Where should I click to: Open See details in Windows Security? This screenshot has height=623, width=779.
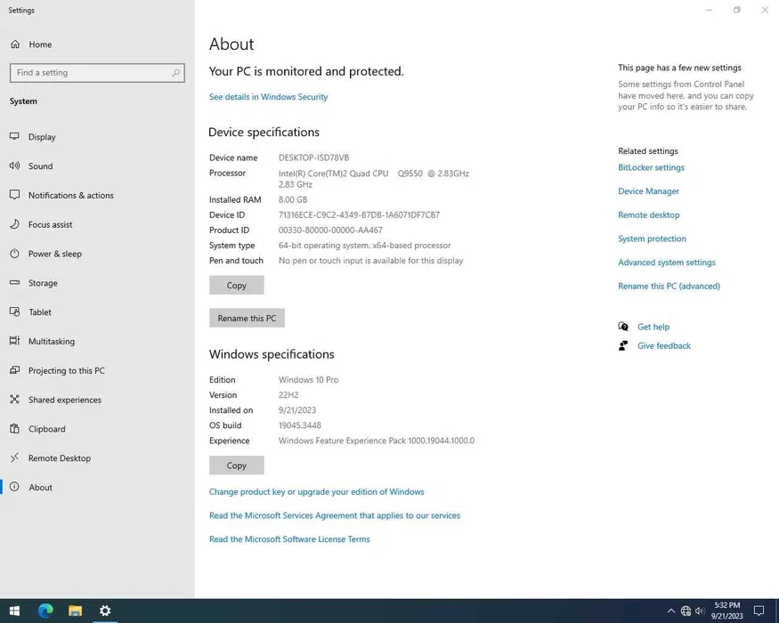tap(268, 97)
